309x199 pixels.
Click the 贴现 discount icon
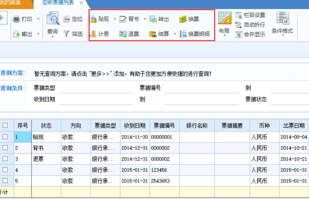pos(93,19)
